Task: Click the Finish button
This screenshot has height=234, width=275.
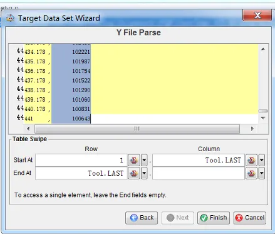Action: point(214,218)
